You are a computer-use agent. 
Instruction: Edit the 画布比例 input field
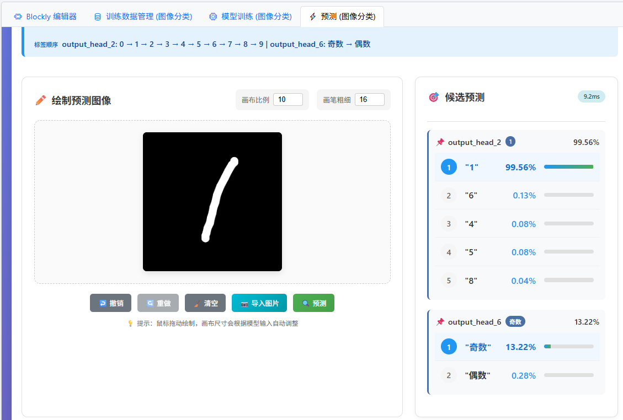pos(288,99)
